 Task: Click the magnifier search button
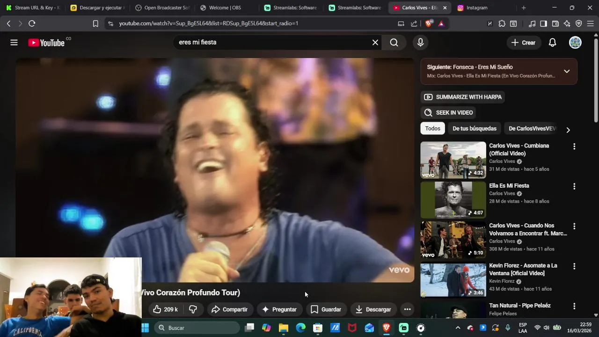pos(394,43)
